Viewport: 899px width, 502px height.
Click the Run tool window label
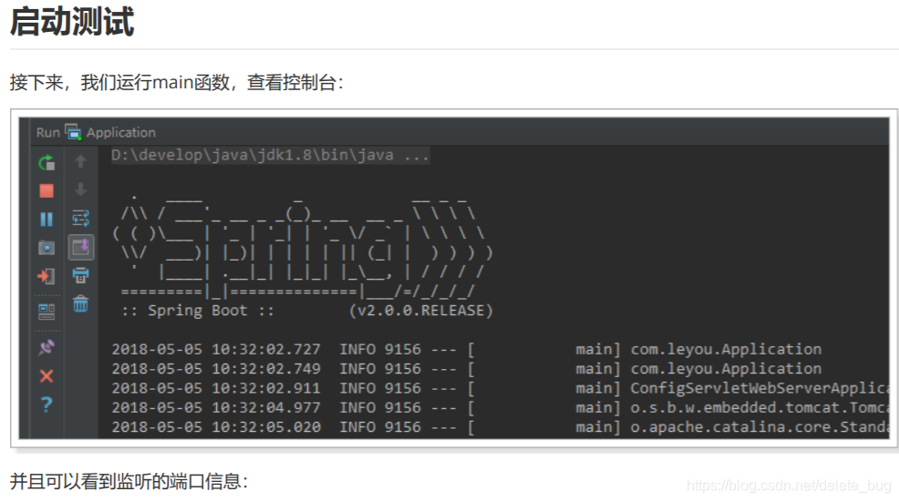(x=48, y=132)
